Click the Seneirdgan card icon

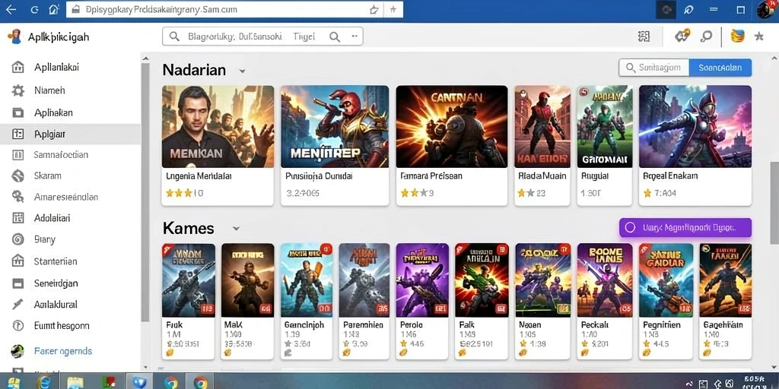tap(18, 283)
